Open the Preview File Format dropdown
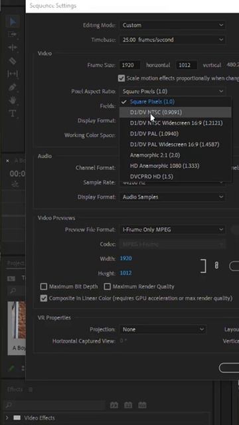The height and width of the screenshot is (425, 239). click(x=173, y=230)
